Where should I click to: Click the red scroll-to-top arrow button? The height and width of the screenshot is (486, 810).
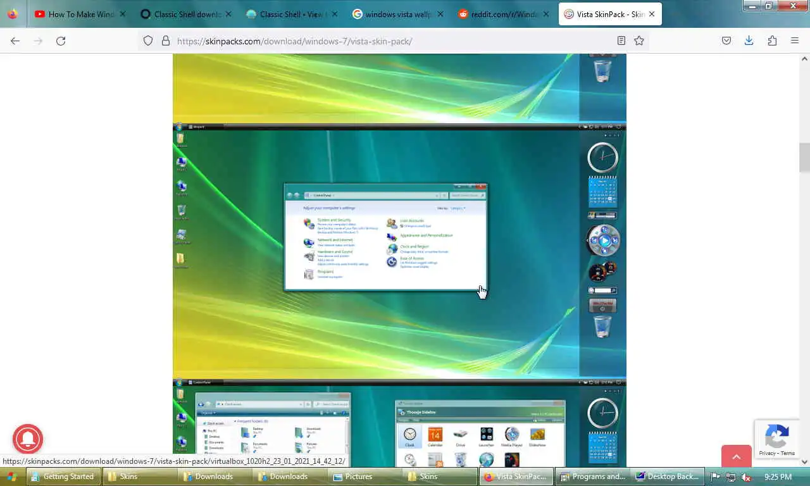tap(737, 456)
